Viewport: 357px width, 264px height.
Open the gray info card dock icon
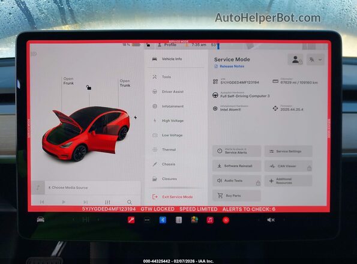pyautogui.click(x=179, y=220)
